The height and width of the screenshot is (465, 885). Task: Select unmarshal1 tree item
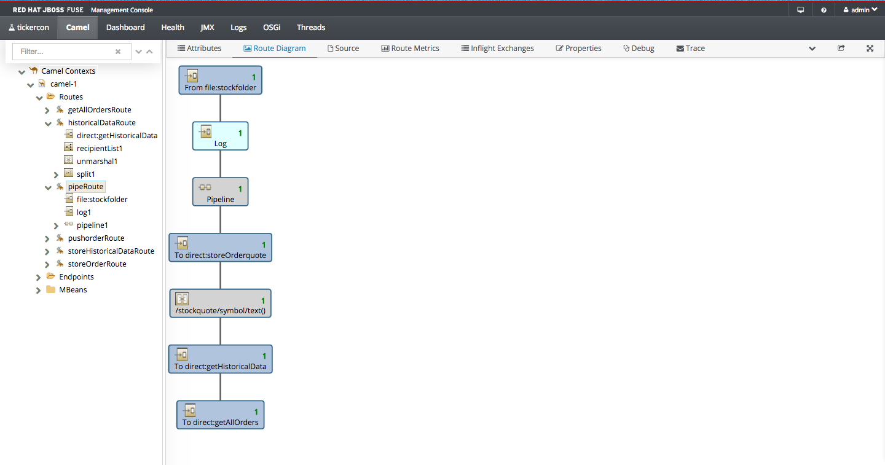[97, 162]
